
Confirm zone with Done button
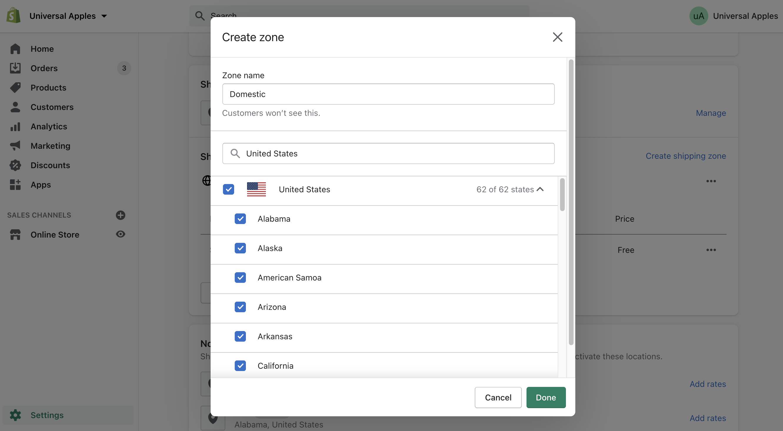click(546, 397)
